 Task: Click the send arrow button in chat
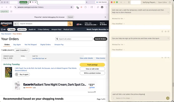[168, 98]
